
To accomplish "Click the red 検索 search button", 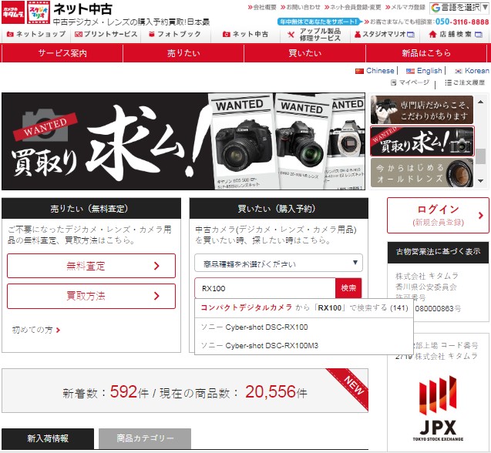I will [x=348, y=288].
